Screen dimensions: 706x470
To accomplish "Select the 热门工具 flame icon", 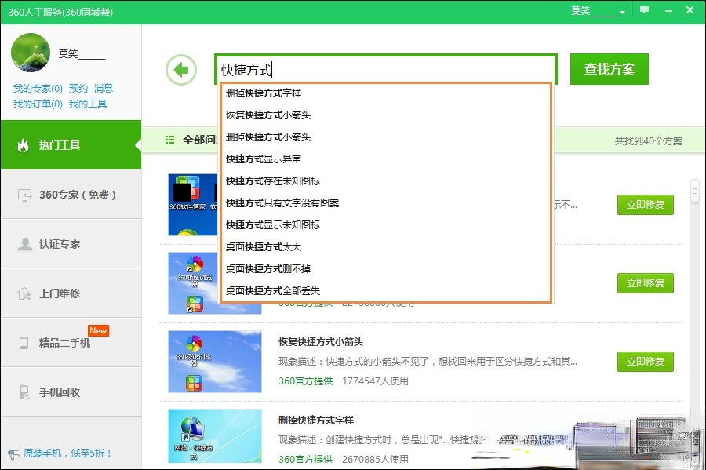I will coord(23,145).
